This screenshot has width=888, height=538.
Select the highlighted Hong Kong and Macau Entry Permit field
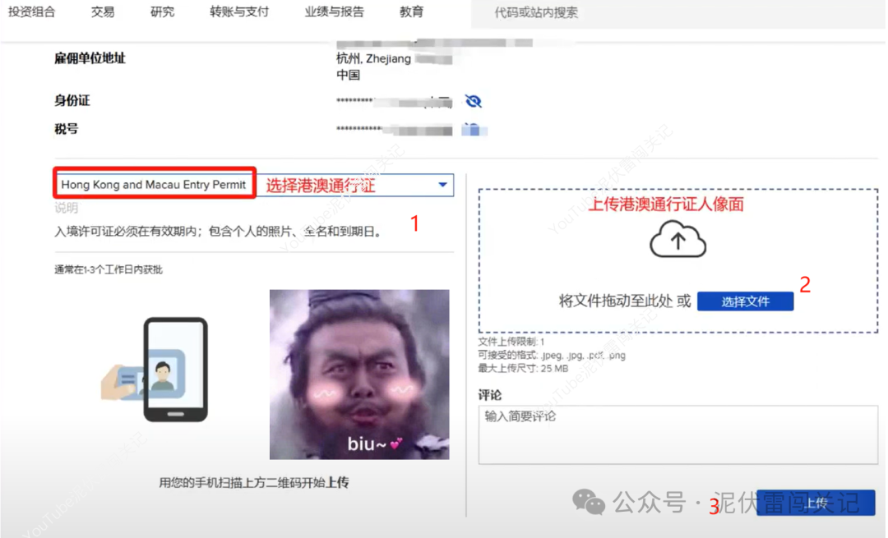click(154, 184)
